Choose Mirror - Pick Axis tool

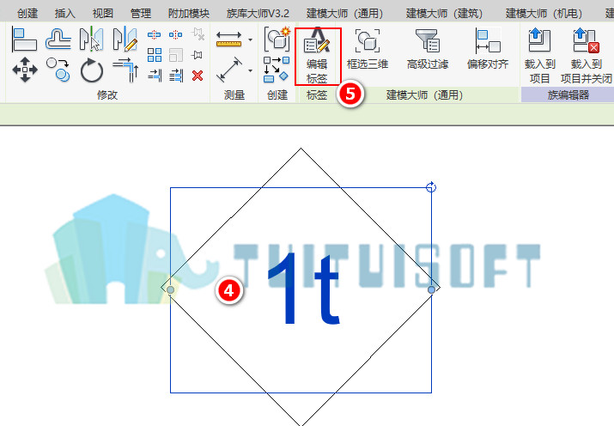click(91, 40)
